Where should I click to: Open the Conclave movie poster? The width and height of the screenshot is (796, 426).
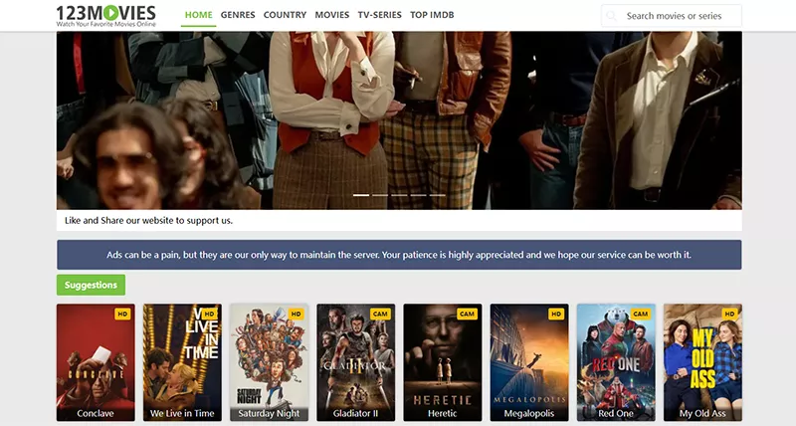tap(96, 362)
